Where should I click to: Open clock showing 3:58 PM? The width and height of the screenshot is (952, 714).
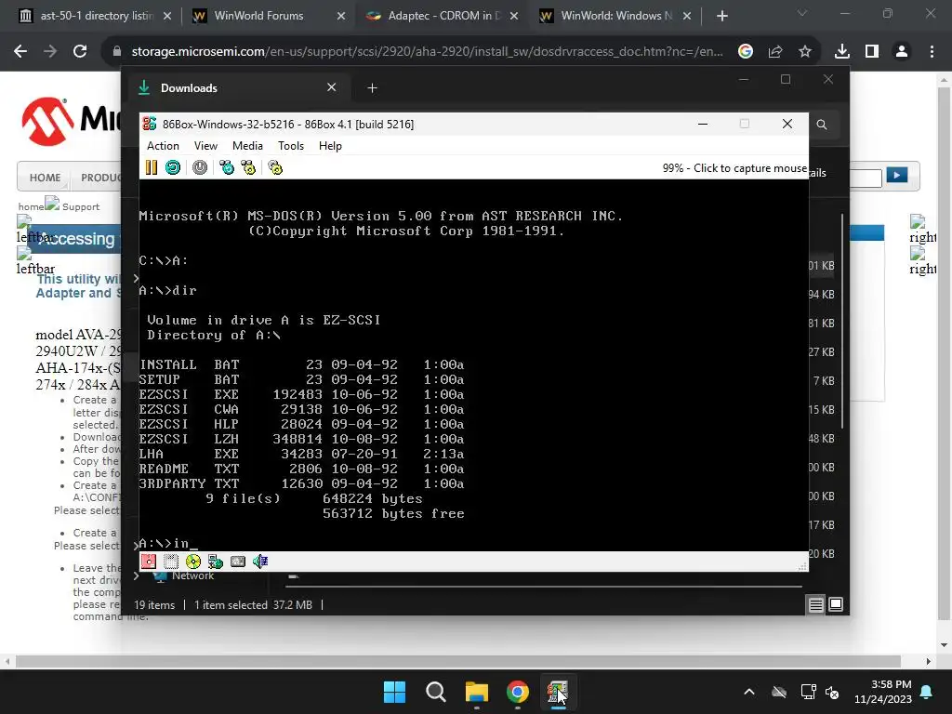883,692
